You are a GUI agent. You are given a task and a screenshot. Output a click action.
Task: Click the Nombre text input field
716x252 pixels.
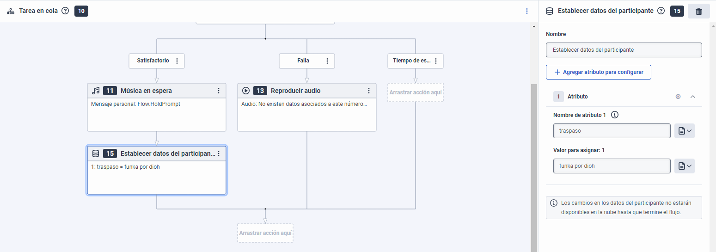tap(624, 50)
